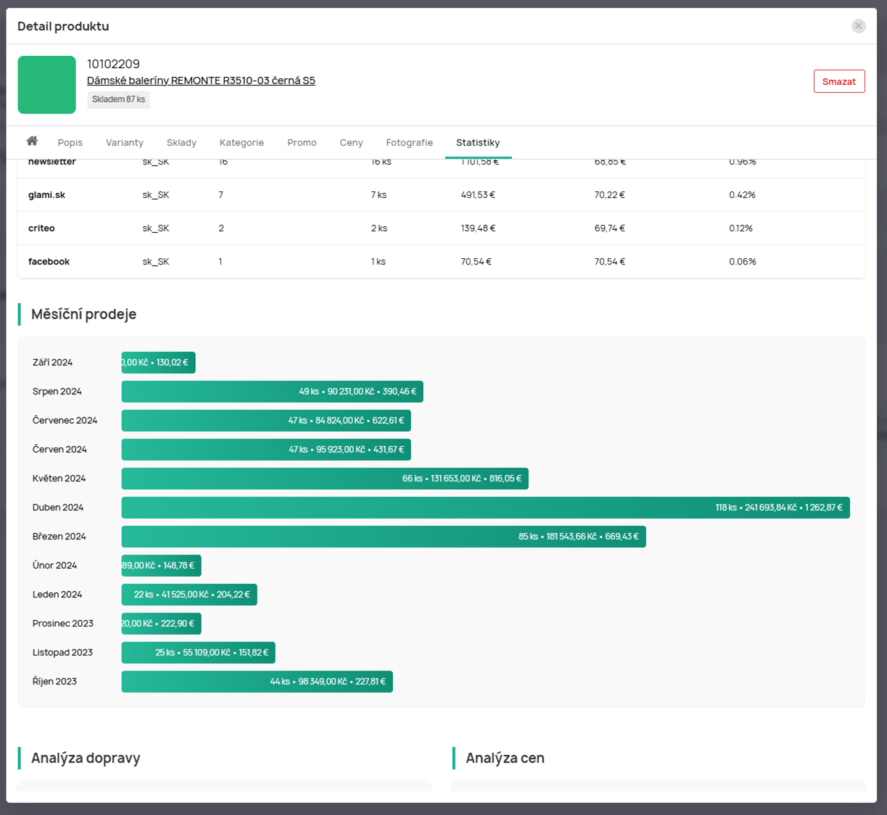Viewport: 887px width, 815px height.
Task: Click the Duben 2024 sales bar
Action: [x=485, y=508]
